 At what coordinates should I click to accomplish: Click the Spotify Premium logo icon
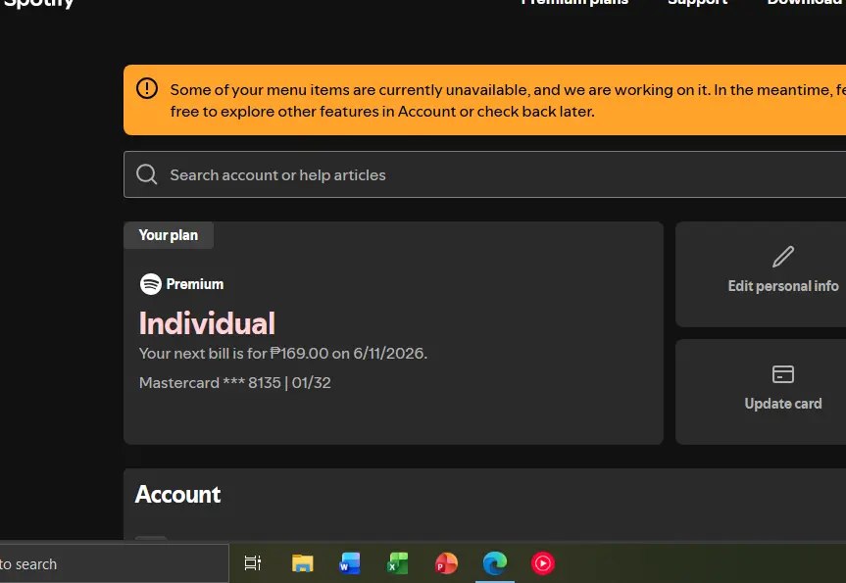coord(151,284)
